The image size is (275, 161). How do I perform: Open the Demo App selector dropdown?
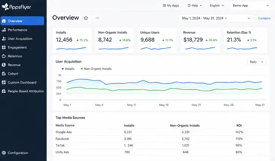point(251,6)
